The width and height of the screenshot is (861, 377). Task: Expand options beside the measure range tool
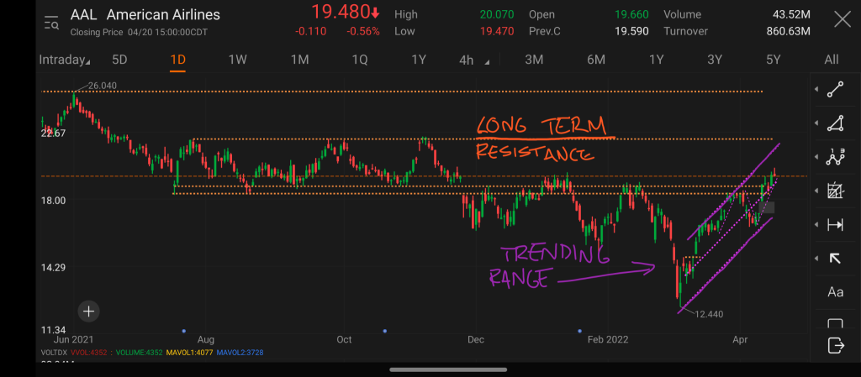(816, 225)
